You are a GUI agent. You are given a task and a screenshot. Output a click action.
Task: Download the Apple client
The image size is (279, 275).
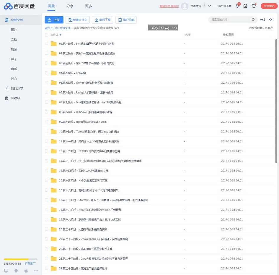click(x=26, y=271)
